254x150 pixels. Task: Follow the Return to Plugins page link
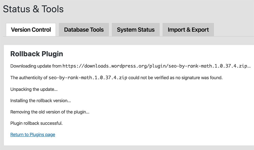33,134
